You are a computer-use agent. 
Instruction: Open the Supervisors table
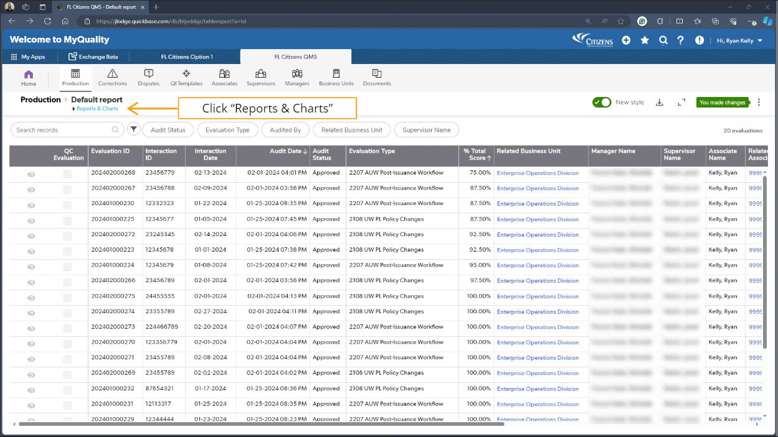261,78
